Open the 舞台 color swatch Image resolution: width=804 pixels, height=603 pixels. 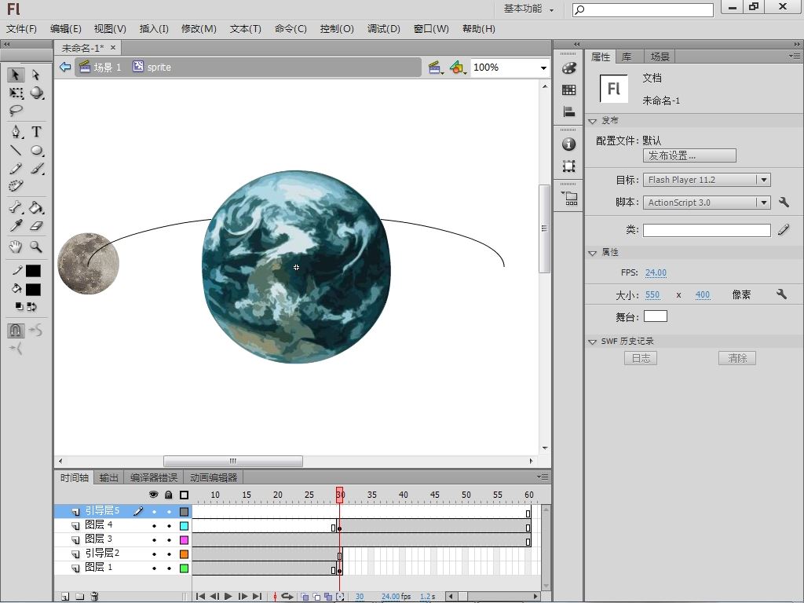click(655, 316)
